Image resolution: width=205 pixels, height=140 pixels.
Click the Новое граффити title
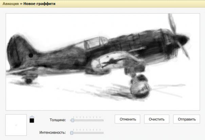tap(40, 4)
